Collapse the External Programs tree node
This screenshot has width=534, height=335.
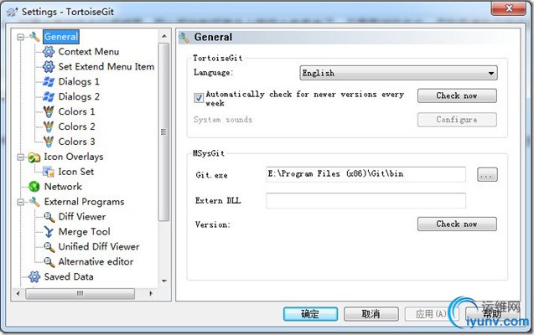21,202
